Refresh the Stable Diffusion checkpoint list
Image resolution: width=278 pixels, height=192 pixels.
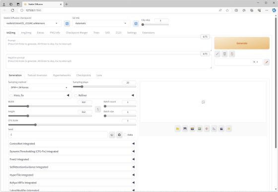pos(67,24)
